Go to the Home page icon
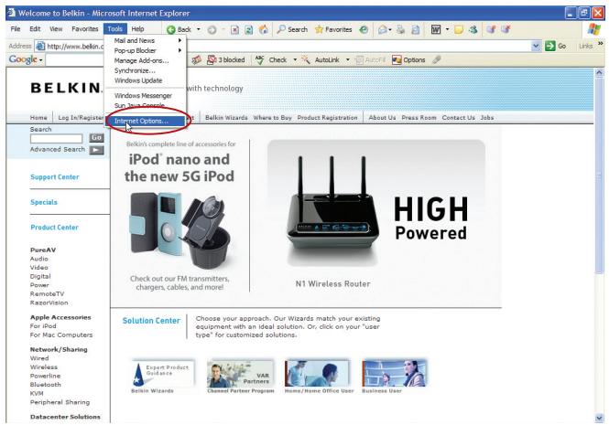The height and width of the screenshot is (425, 609). [x=264, y=29]
